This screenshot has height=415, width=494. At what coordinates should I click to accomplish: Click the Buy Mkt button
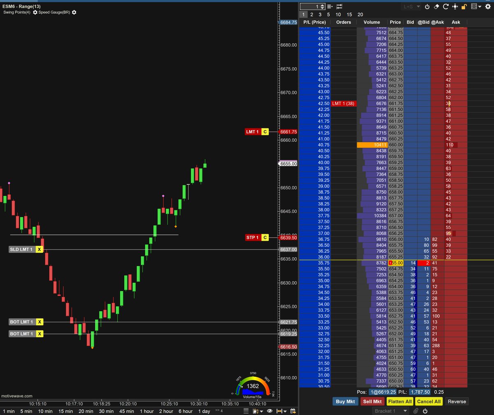click(x=345, y=401)
